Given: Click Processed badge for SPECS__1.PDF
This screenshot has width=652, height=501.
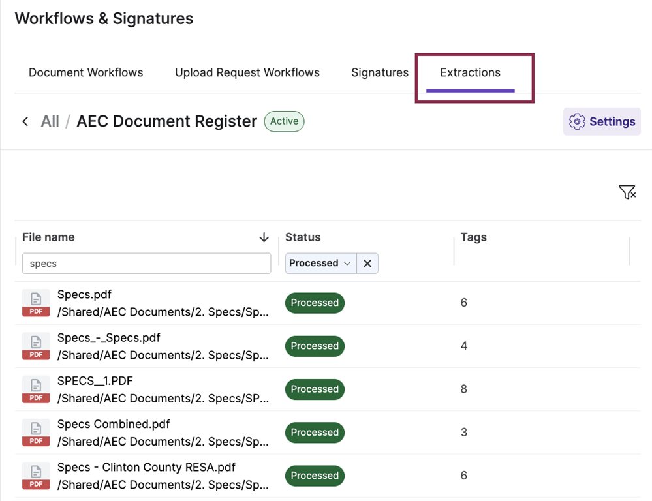Looking at the screenshot, I should point(315,389).
